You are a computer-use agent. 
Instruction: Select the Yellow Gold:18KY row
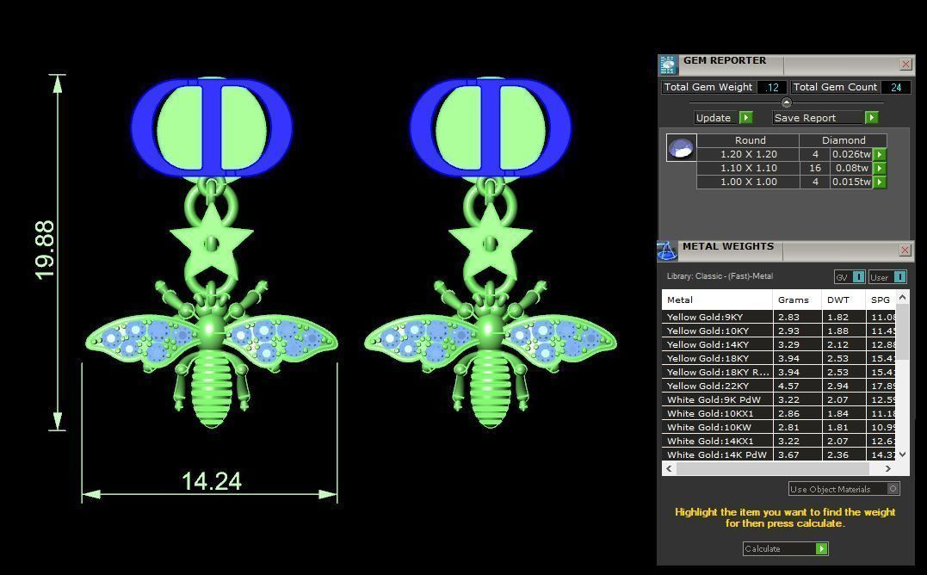(x=779, y=358)
